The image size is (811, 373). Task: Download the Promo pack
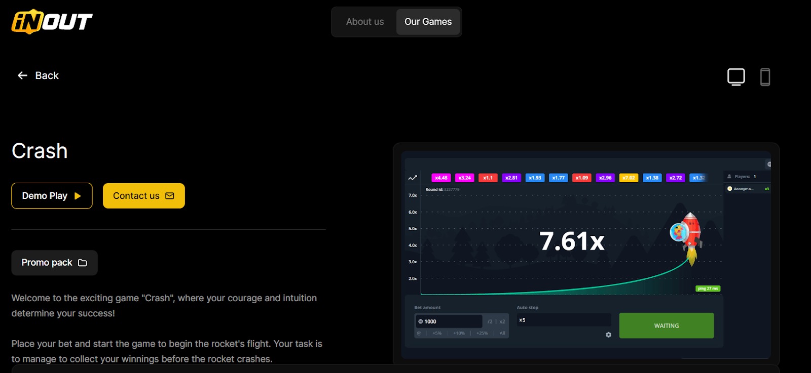(54, 263)
